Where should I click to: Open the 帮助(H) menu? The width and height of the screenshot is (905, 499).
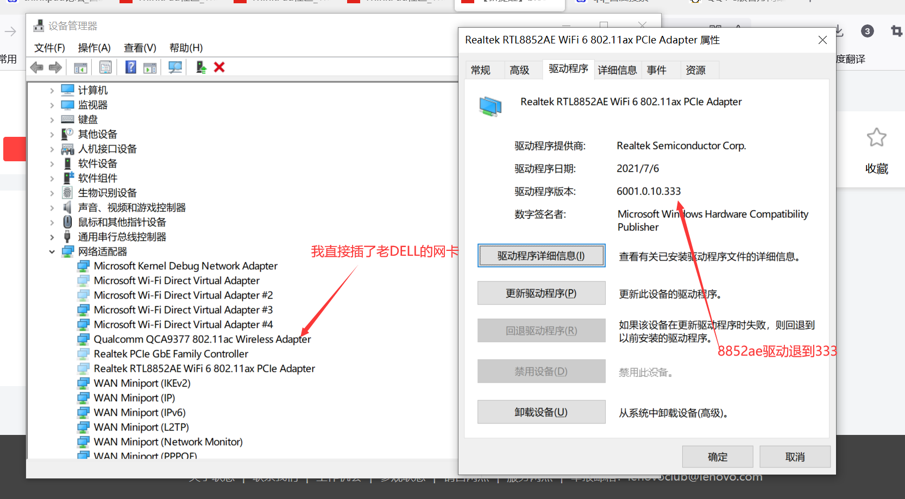tap(186, 48)
